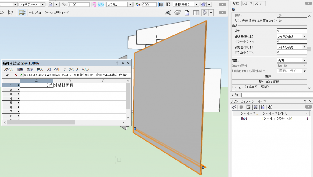Open the Classes tab icon in Navigation
Viewport: 313px width, 177px height.
(234, 107)
